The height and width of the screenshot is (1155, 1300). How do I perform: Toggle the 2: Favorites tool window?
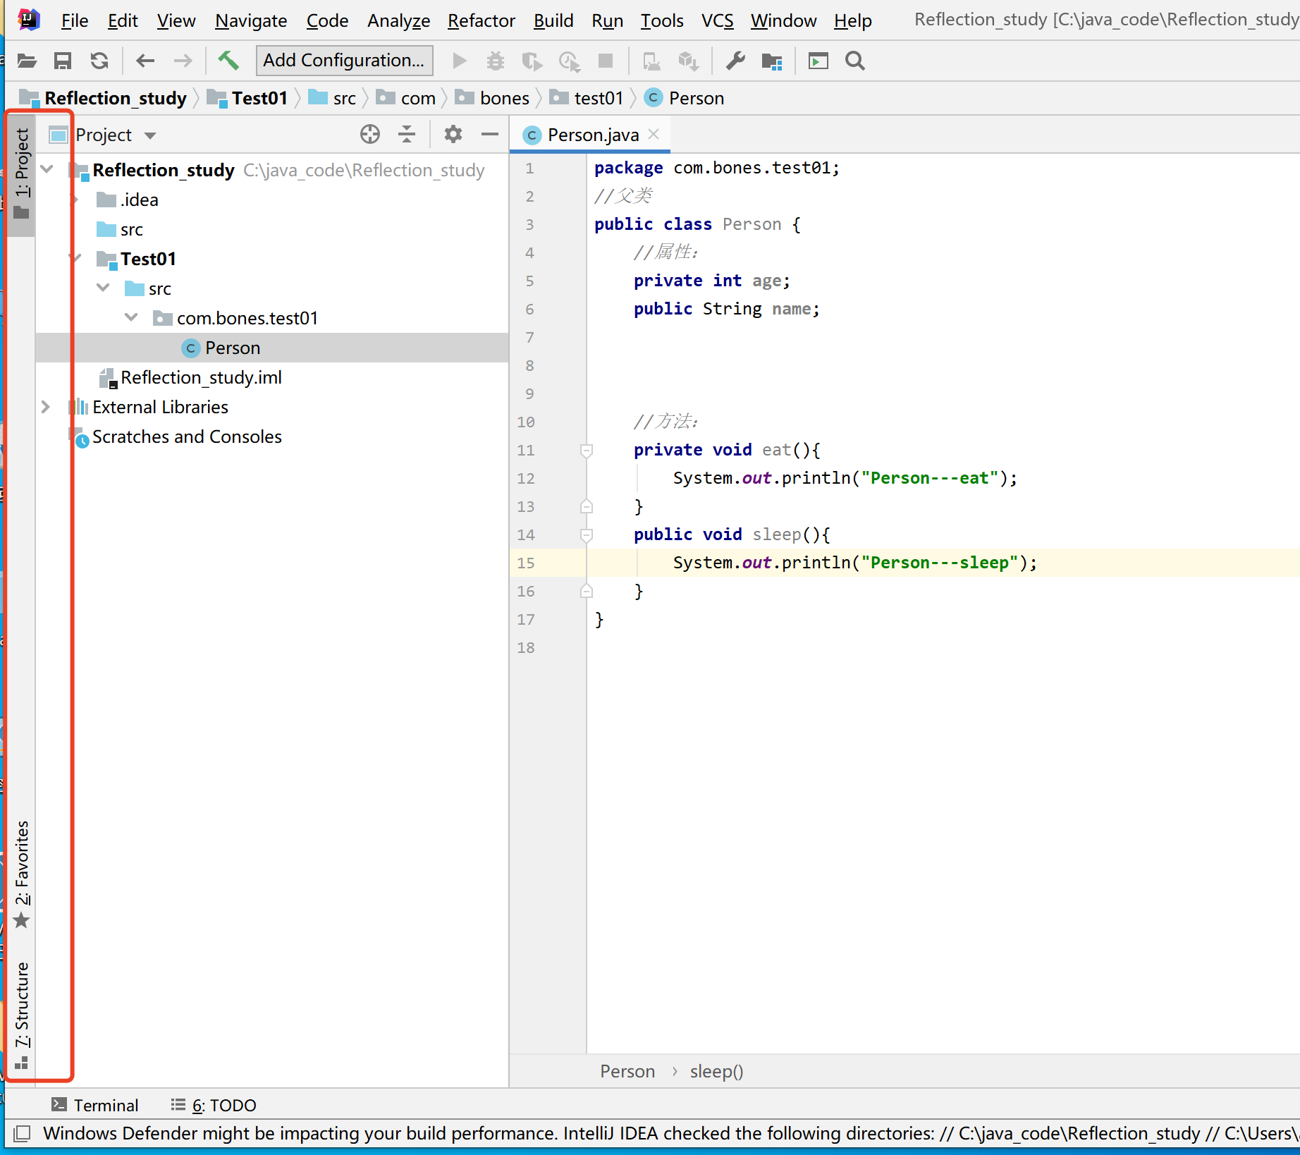click(x=22, y=873)
